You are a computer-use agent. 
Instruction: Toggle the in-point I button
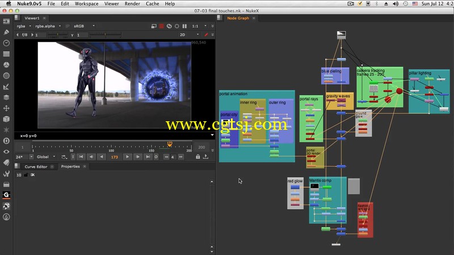73,157
